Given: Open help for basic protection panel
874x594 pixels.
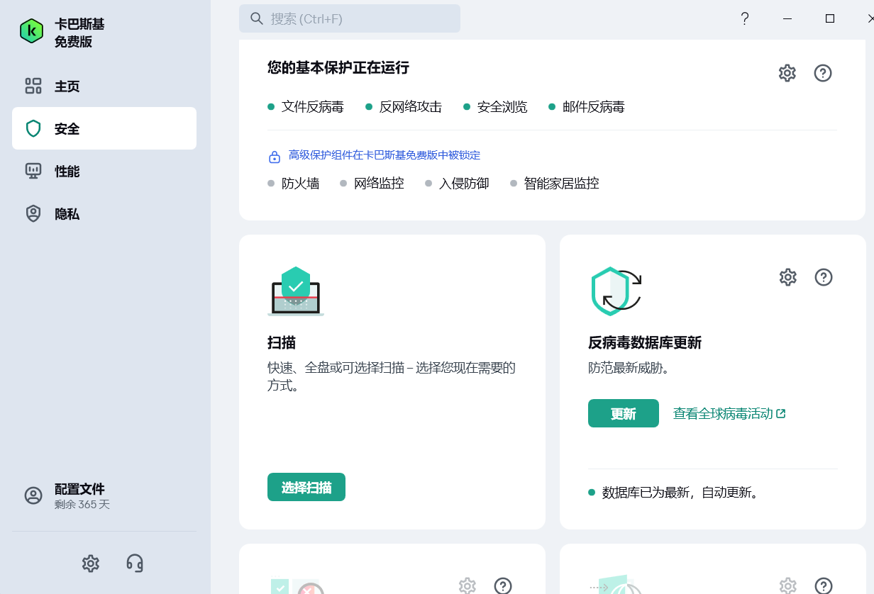Looking at the screenshot, I should pos(823,73).
